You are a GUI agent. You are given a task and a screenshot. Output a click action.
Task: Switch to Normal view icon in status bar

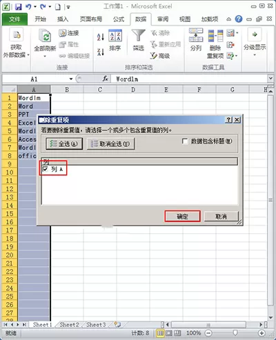coord(160,333)
